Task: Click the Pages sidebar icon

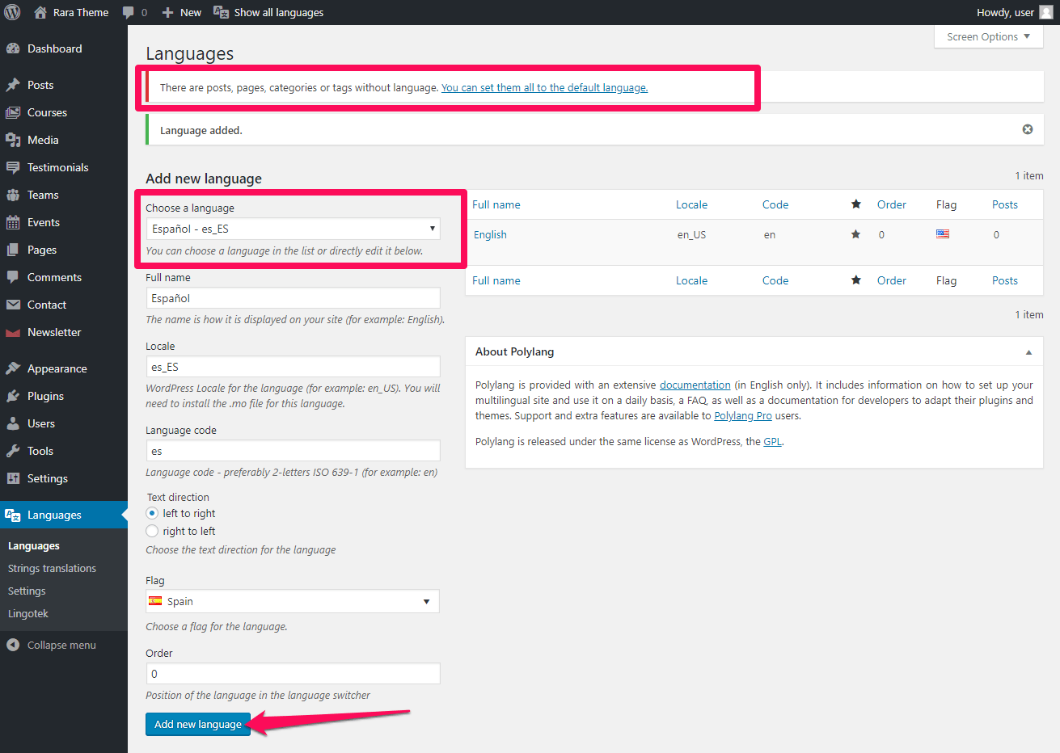Action: 13,250
